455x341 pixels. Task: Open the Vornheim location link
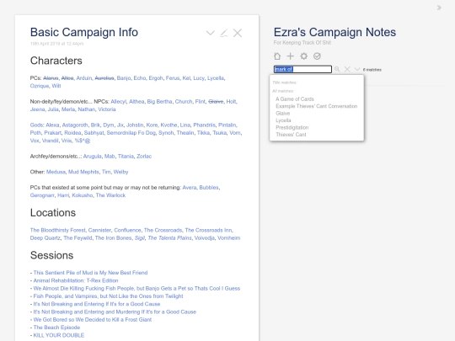(228, 238)
